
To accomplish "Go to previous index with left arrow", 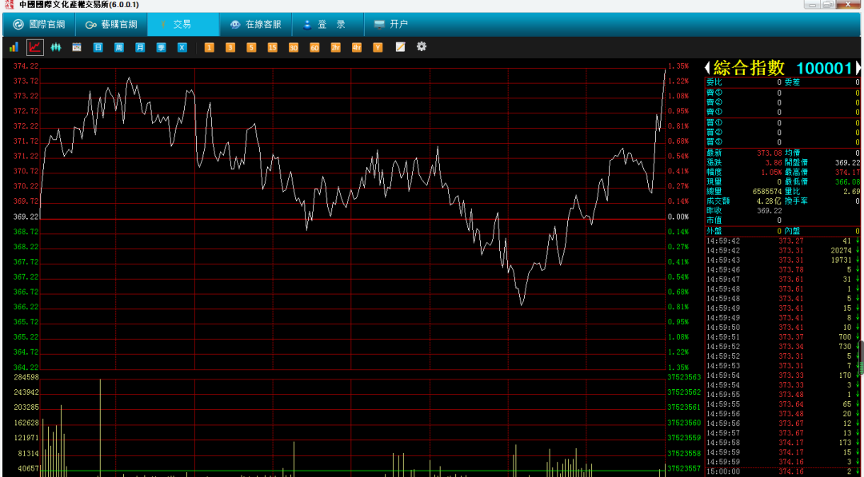I will click(708, 68).
